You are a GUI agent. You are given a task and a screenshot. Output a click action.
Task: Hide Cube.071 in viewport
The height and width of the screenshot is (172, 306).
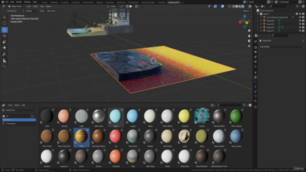click(x=300, y=31)
